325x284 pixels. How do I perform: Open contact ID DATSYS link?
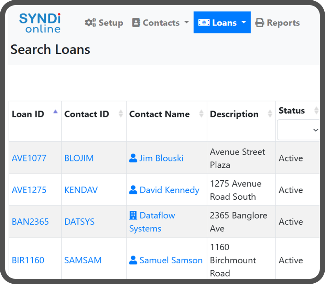(79, 222)
